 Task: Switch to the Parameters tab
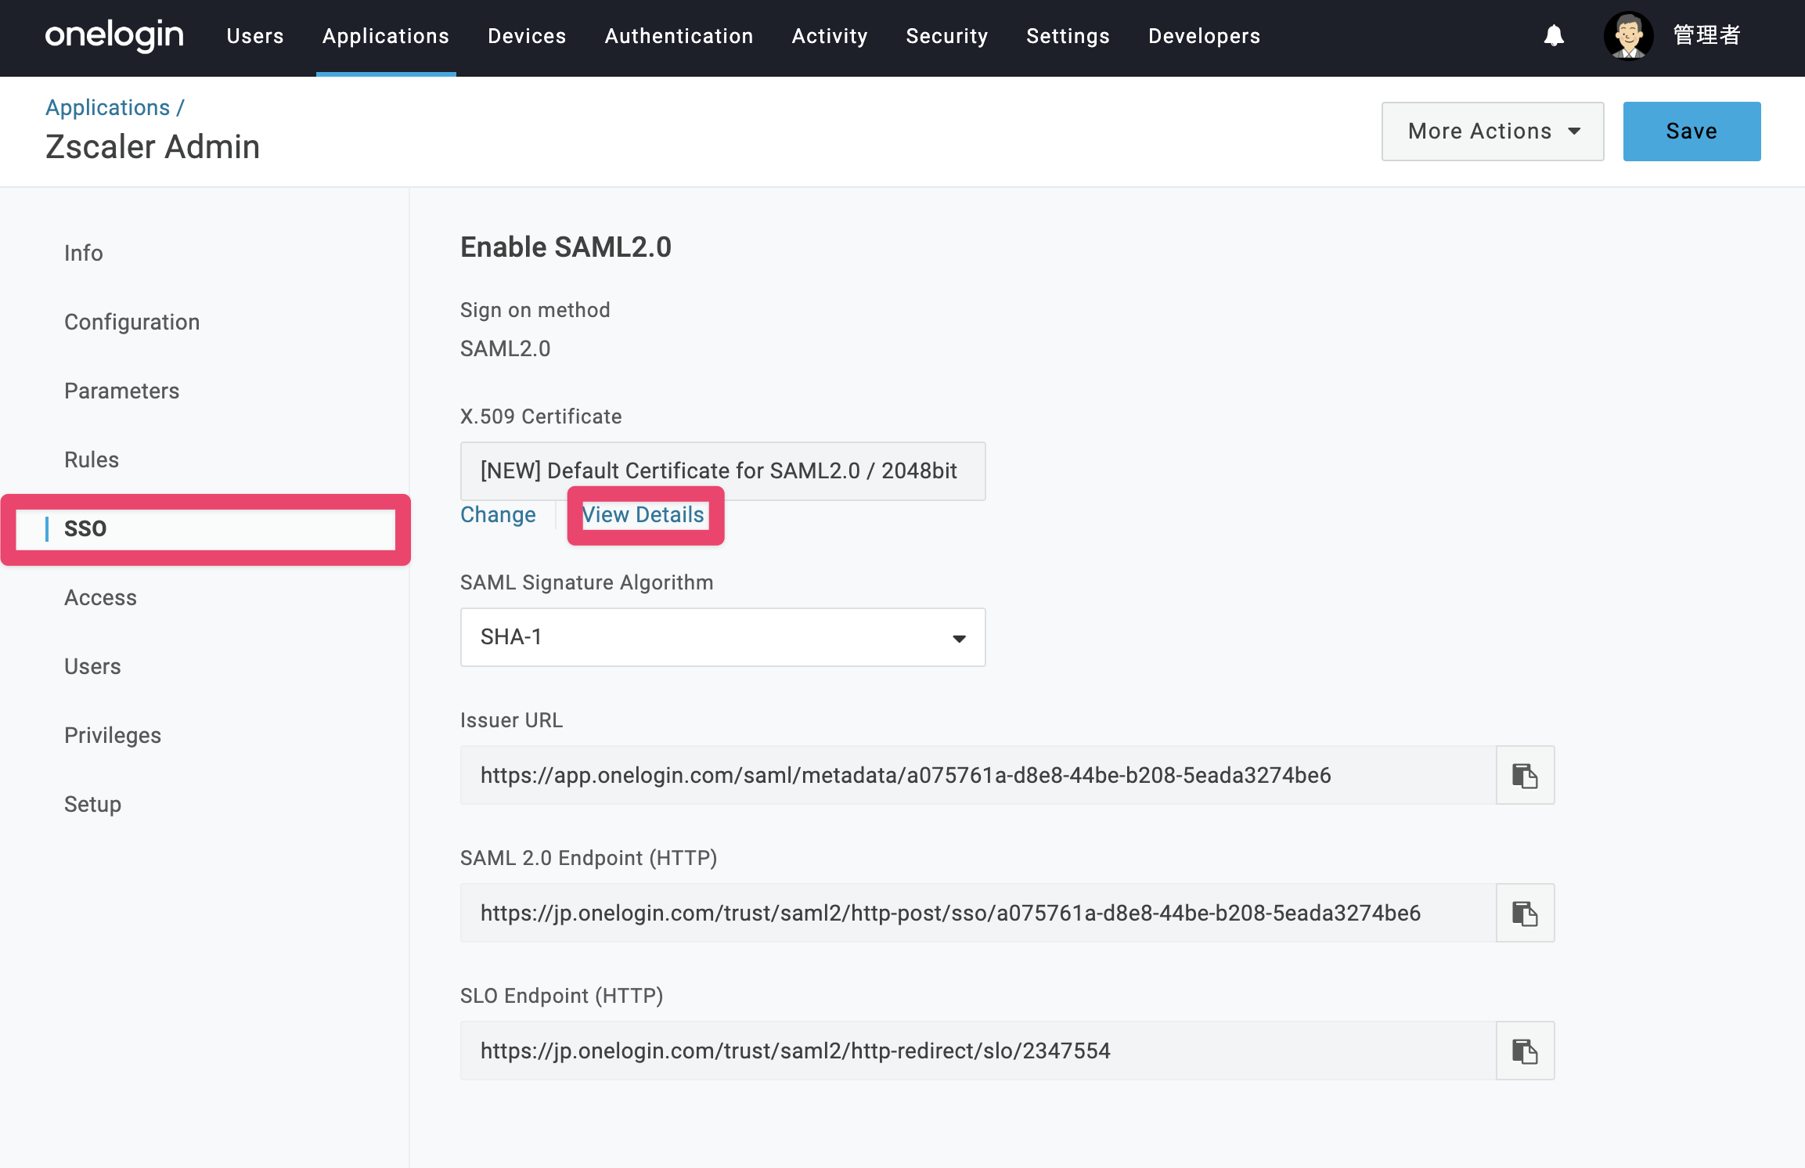point(121,391)
